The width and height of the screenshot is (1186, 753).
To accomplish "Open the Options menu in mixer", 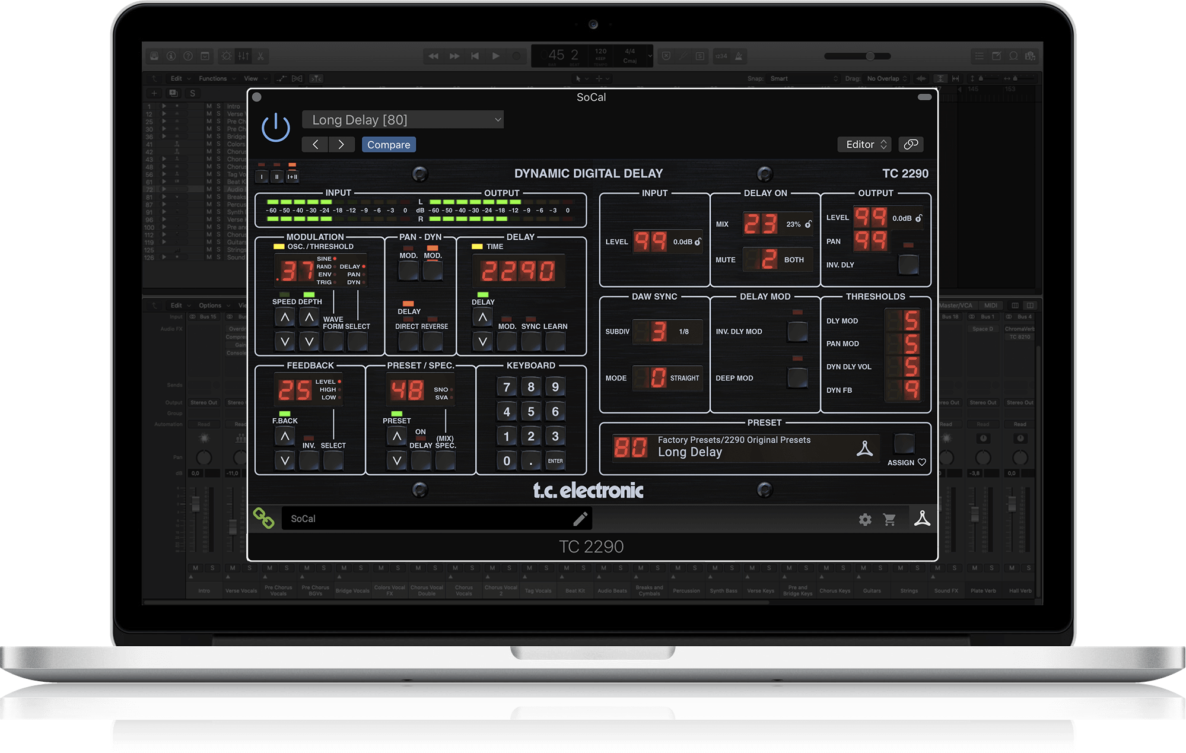I will [x=210, y=306].
